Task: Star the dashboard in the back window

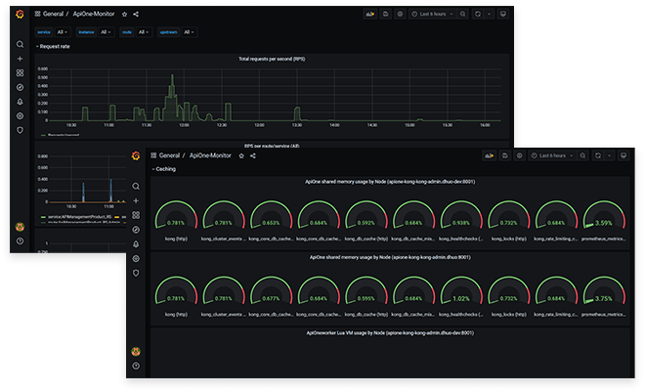Action: pos(124,14)
